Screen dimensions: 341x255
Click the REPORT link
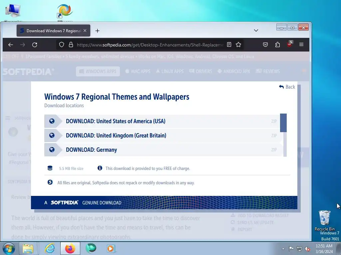(x=241, y=229)
